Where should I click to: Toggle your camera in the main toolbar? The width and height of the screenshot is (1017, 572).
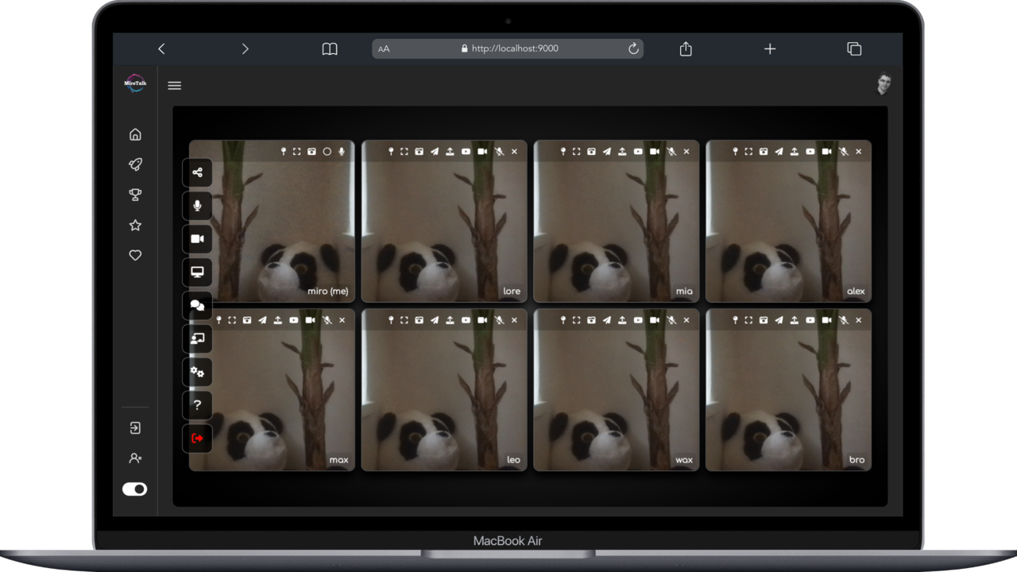[x=197, y=239]
